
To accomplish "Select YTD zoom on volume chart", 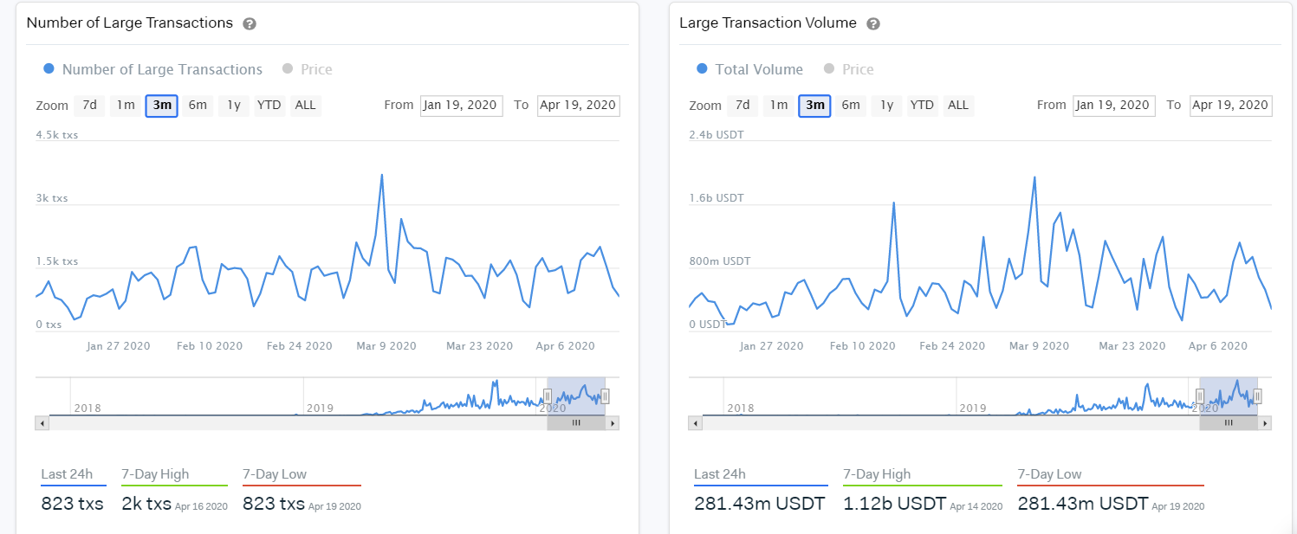I will 923,106.
